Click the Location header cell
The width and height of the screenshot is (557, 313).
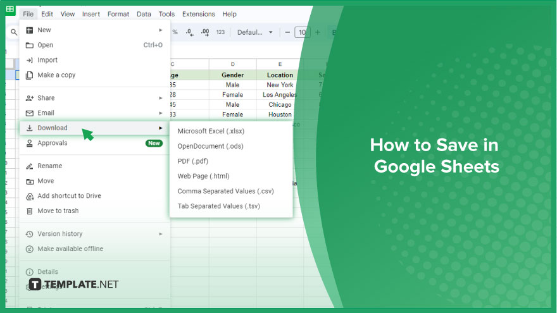pos(280,75)
